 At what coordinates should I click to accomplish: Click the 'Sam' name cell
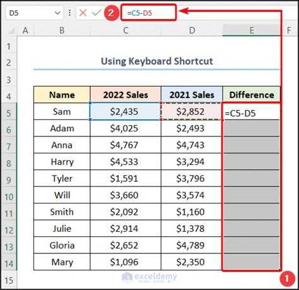[x=62, y=111]
